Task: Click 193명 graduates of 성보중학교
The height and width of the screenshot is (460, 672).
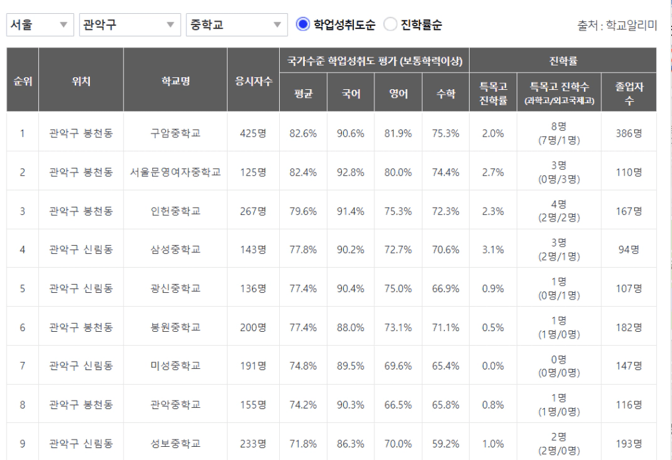Action: [629, 443]
